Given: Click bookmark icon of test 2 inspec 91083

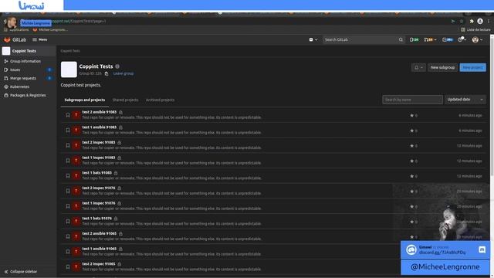Looking at the screenshot, I should 68,145.
